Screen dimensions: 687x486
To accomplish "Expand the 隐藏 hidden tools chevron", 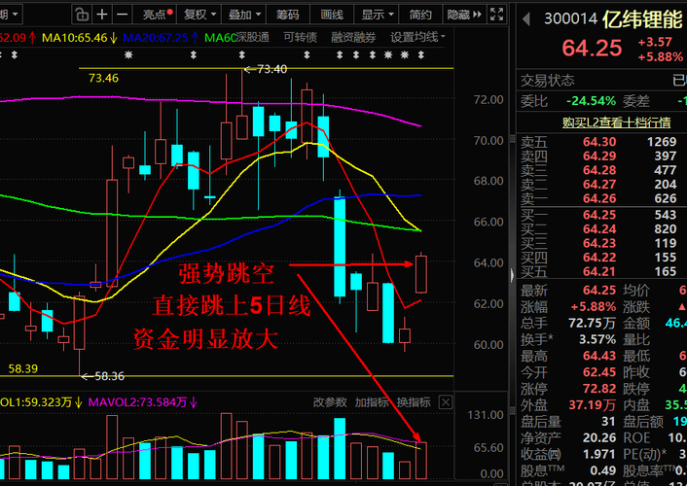I will coord(464,15).
